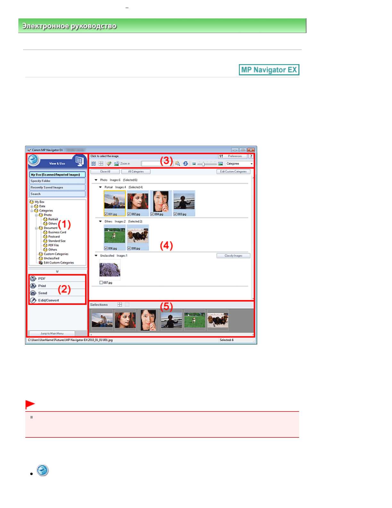Uncheck the 001.jpg checkbox
The image size is (392, 508).
click(106, 214)
